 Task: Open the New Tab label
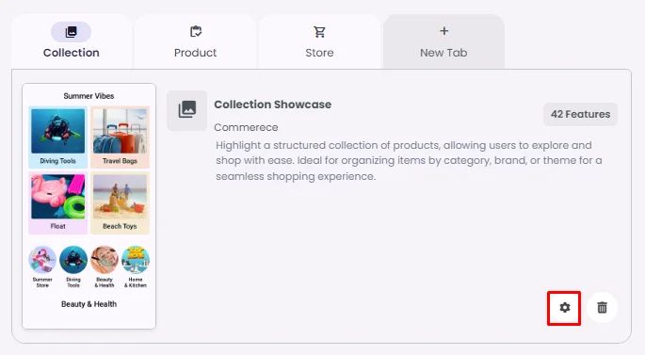point(443,53)
